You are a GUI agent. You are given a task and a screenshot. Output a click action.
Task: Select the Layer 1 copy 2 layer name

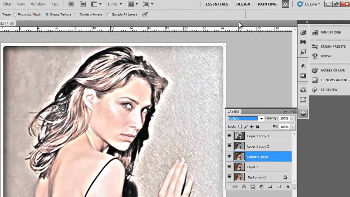click(258, 146)
